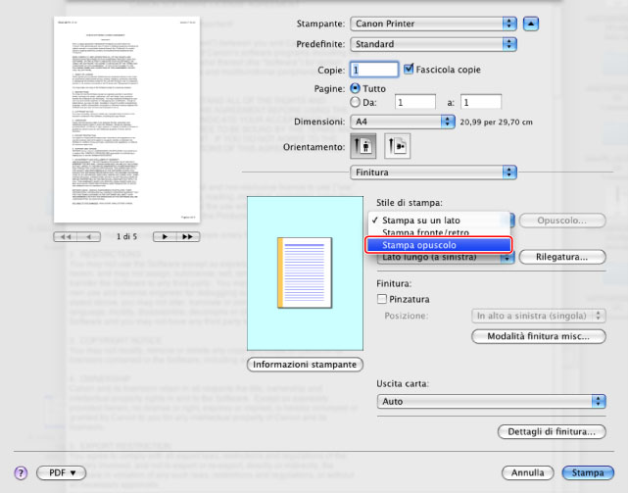Viewport: 628px width, 493px height.
Task: Choose Stampa opuscolo from the menu
Action: pos(438,245)
